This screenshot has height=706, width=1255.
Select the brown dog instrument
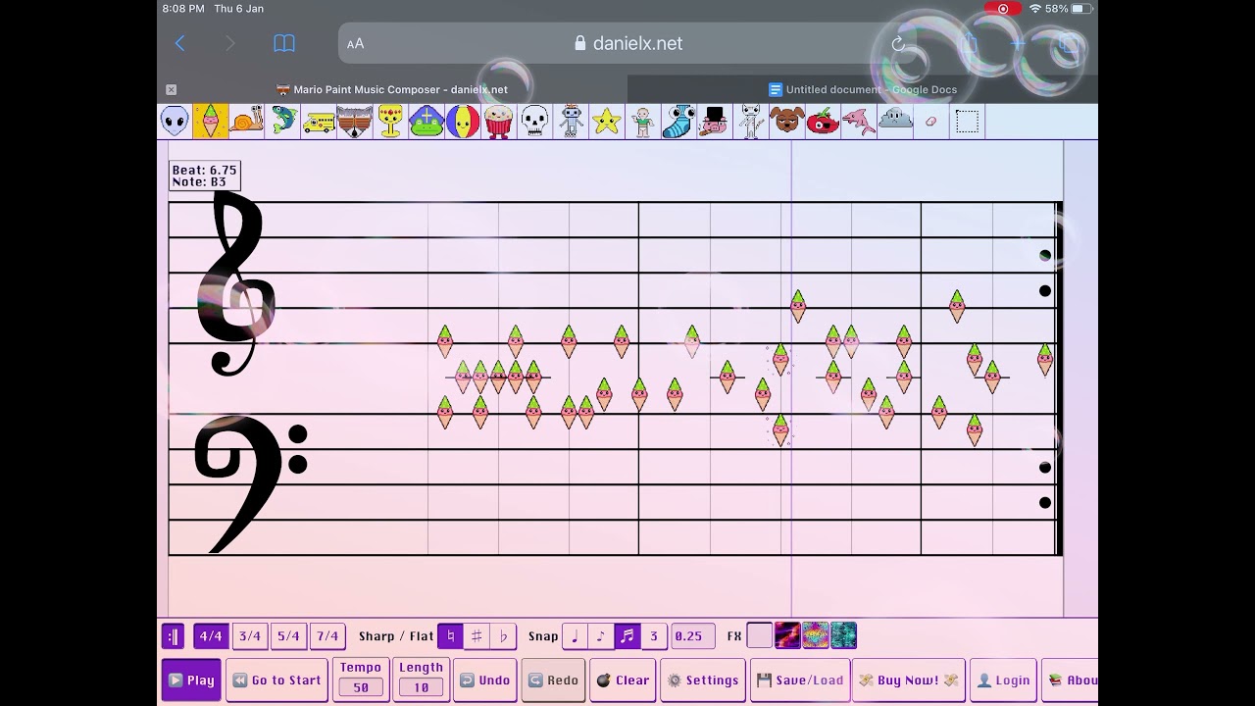click(786, 122)
